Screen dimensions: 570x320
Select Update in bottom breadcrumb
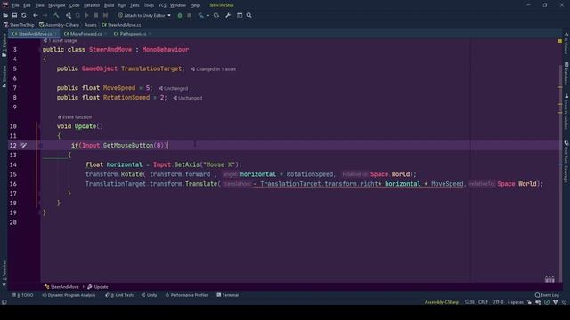click(98, 287)
